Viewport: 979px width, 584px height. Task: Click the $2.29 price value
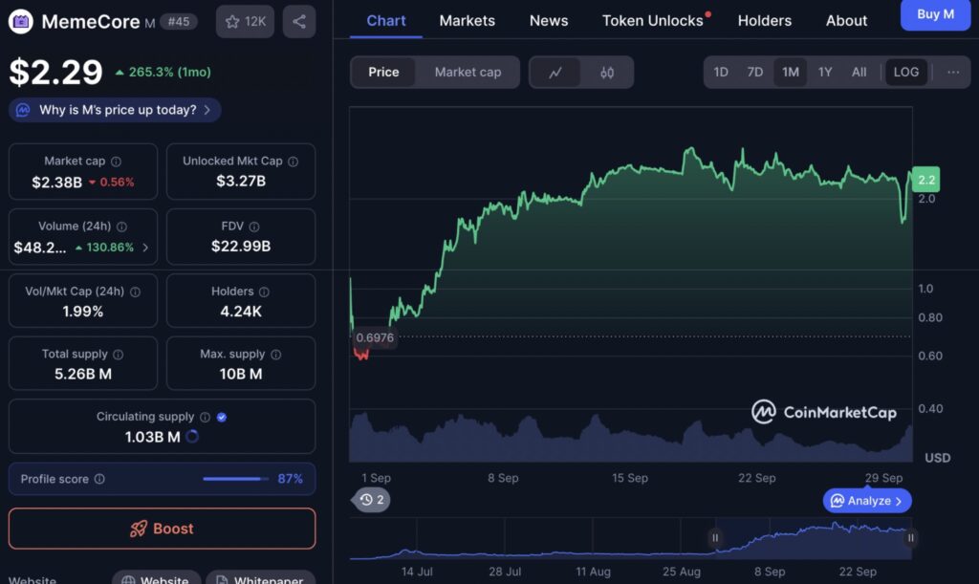[x=55, y=73]
